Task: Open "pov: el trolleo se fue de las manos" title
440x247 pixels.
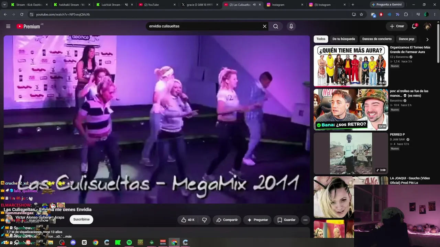Action: pos(409,93)
